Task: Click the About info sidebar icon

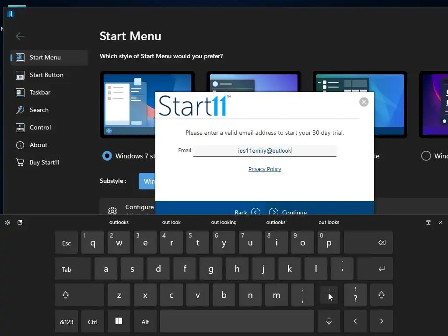Action: tap(20, 145)
